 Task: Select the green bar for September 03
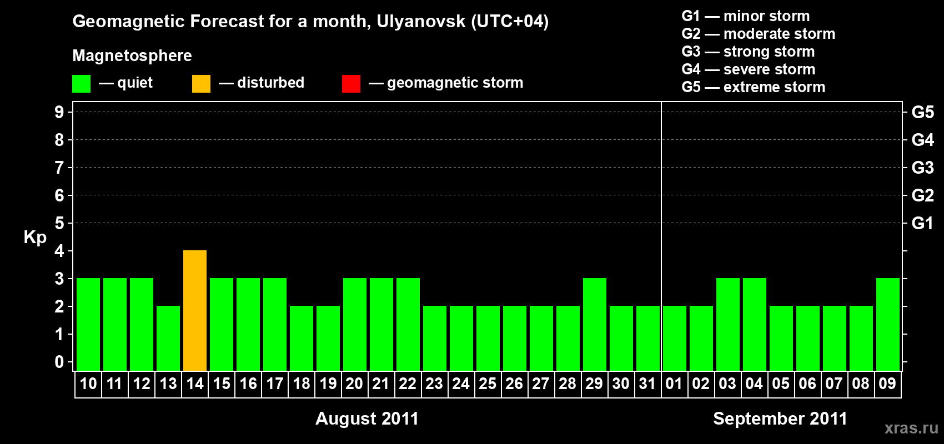click(728, 324)
